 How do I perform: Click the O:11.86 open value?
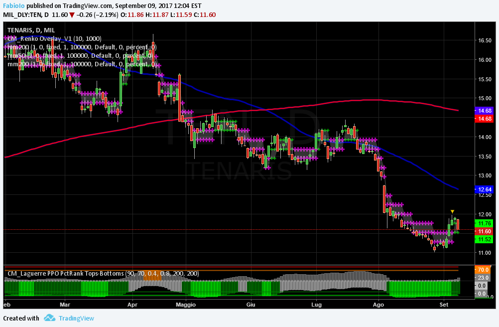tap(132, 15)
